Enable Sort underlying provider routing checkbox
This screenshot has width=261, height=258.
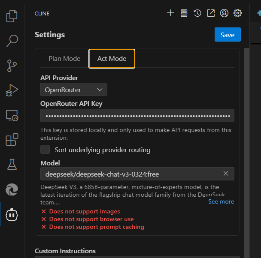[45, 150]
